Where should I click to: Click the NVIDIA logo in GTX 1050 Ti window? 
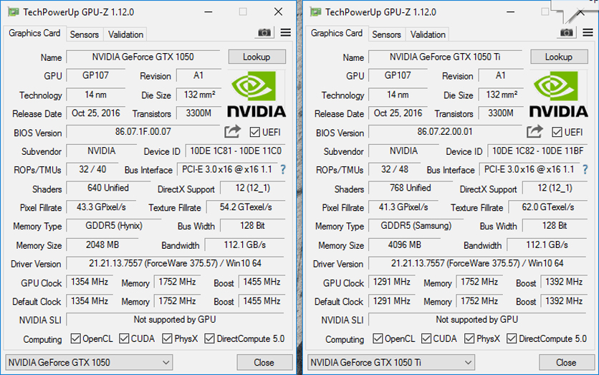(558, 94)
